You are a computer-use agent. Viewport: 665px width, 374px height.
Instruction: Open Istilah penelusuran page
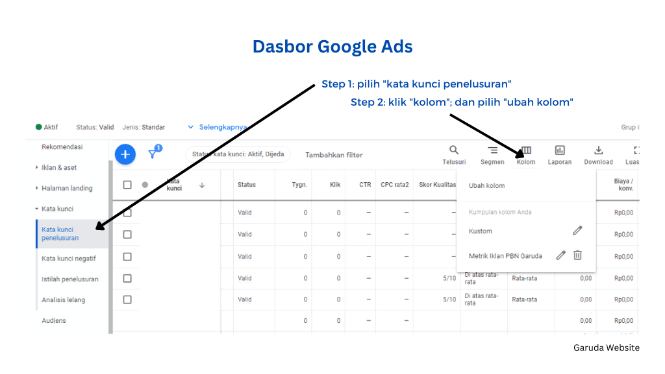point(70,279)
